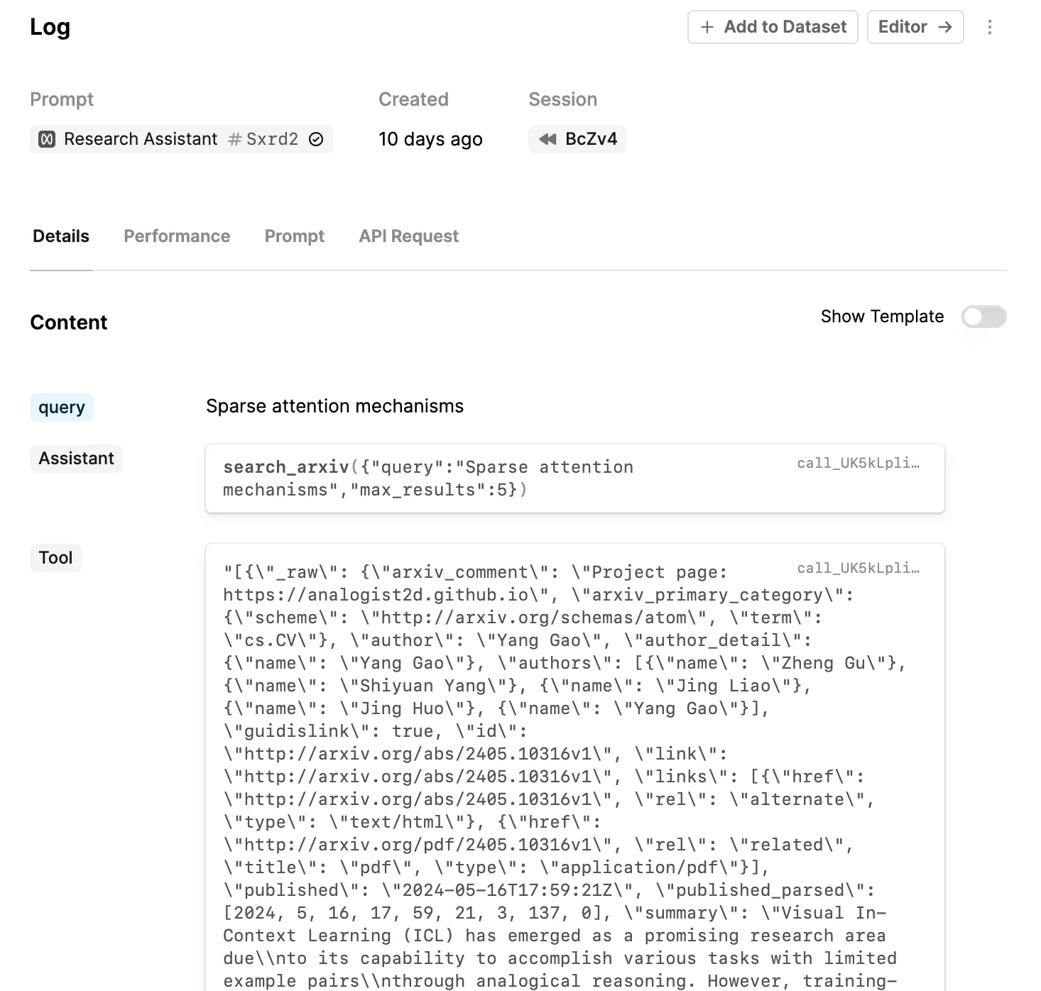The width and height of the screenshot is (1041, 991).
Task: Click the Add to Dataset button
Action: point(773,27)
